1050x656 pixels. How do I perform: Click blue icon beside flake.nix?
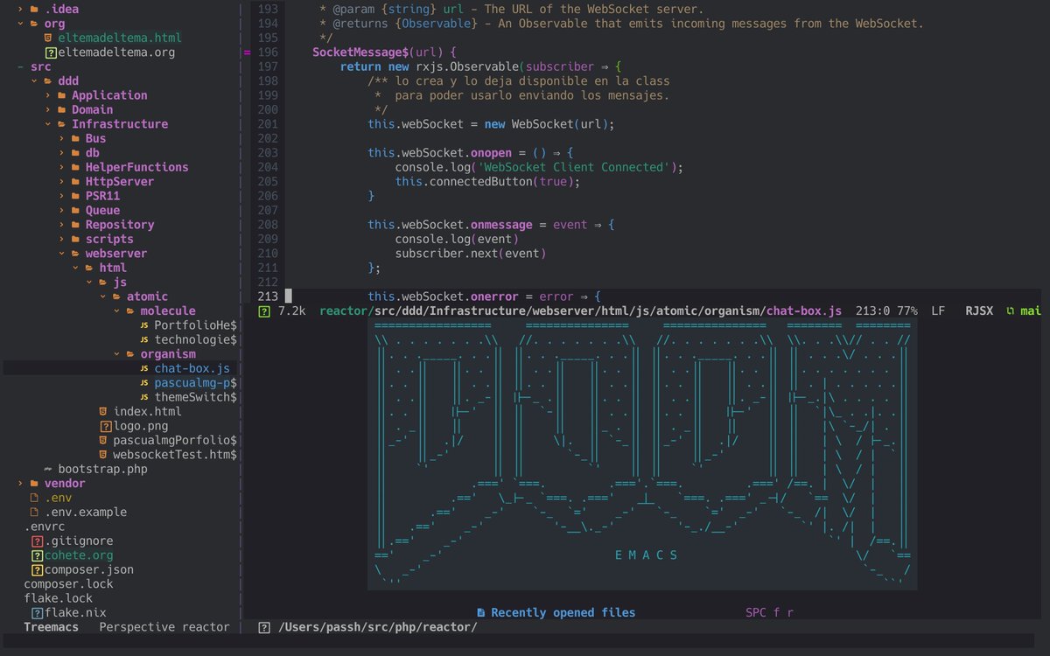37,613
